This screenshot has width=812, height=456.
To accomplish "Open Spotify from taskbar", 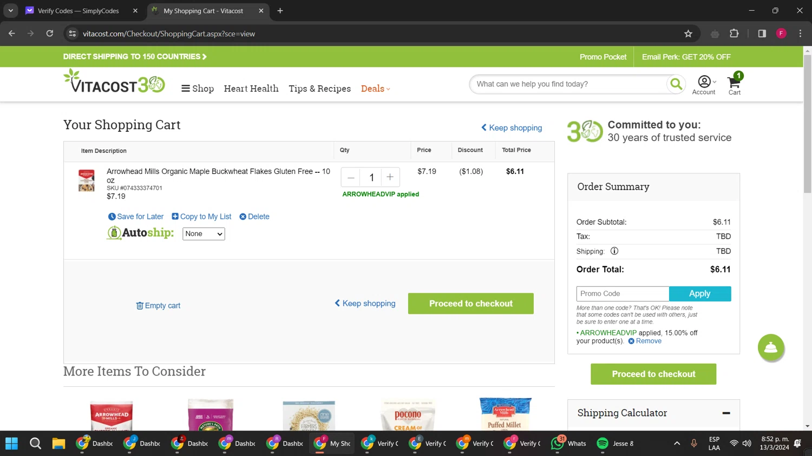I will 614,444.
